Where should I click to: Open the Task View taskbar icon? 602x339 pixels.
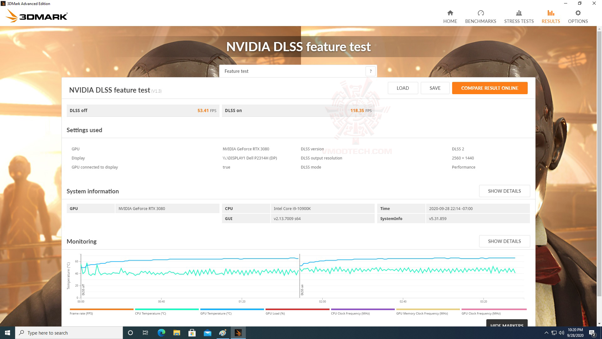pyautogui.click(x=145, y=333)
